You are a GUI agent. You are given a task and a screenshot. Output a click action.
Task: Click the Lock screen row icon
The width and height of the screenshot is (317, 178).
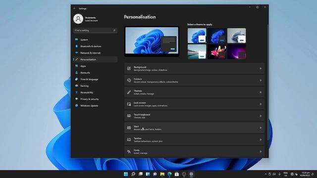coord(129,104)
